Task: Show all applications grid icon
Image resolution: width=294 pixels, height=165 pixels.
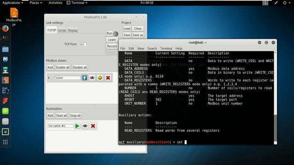Action: (5, 142)
